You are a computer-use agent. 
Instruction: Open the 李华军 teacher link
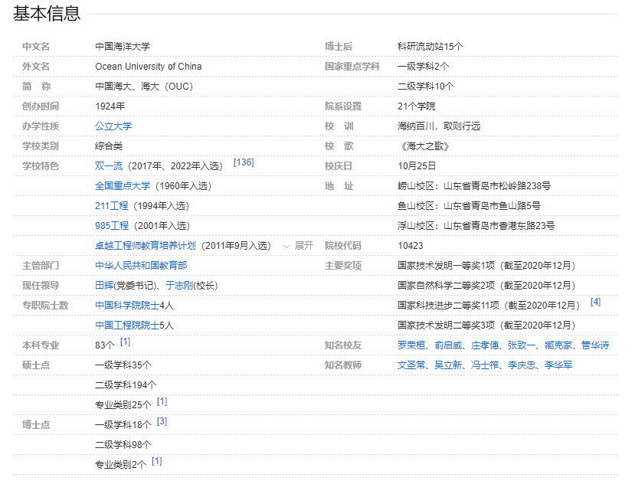pos(558,365)
